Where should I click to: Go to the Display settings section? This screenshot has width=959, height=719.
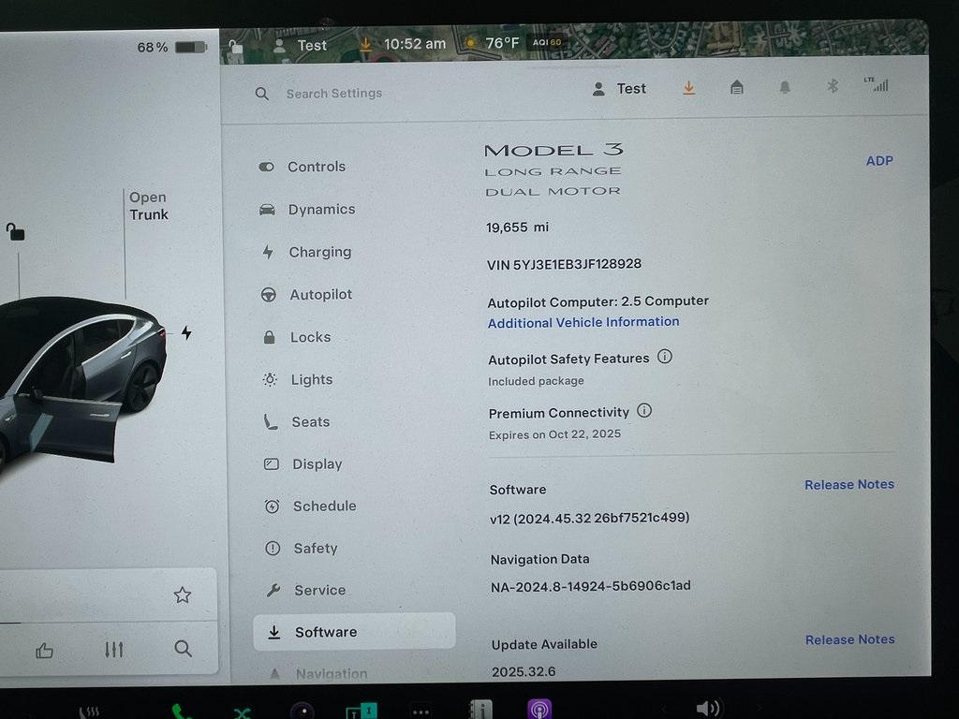pos(317,464)
